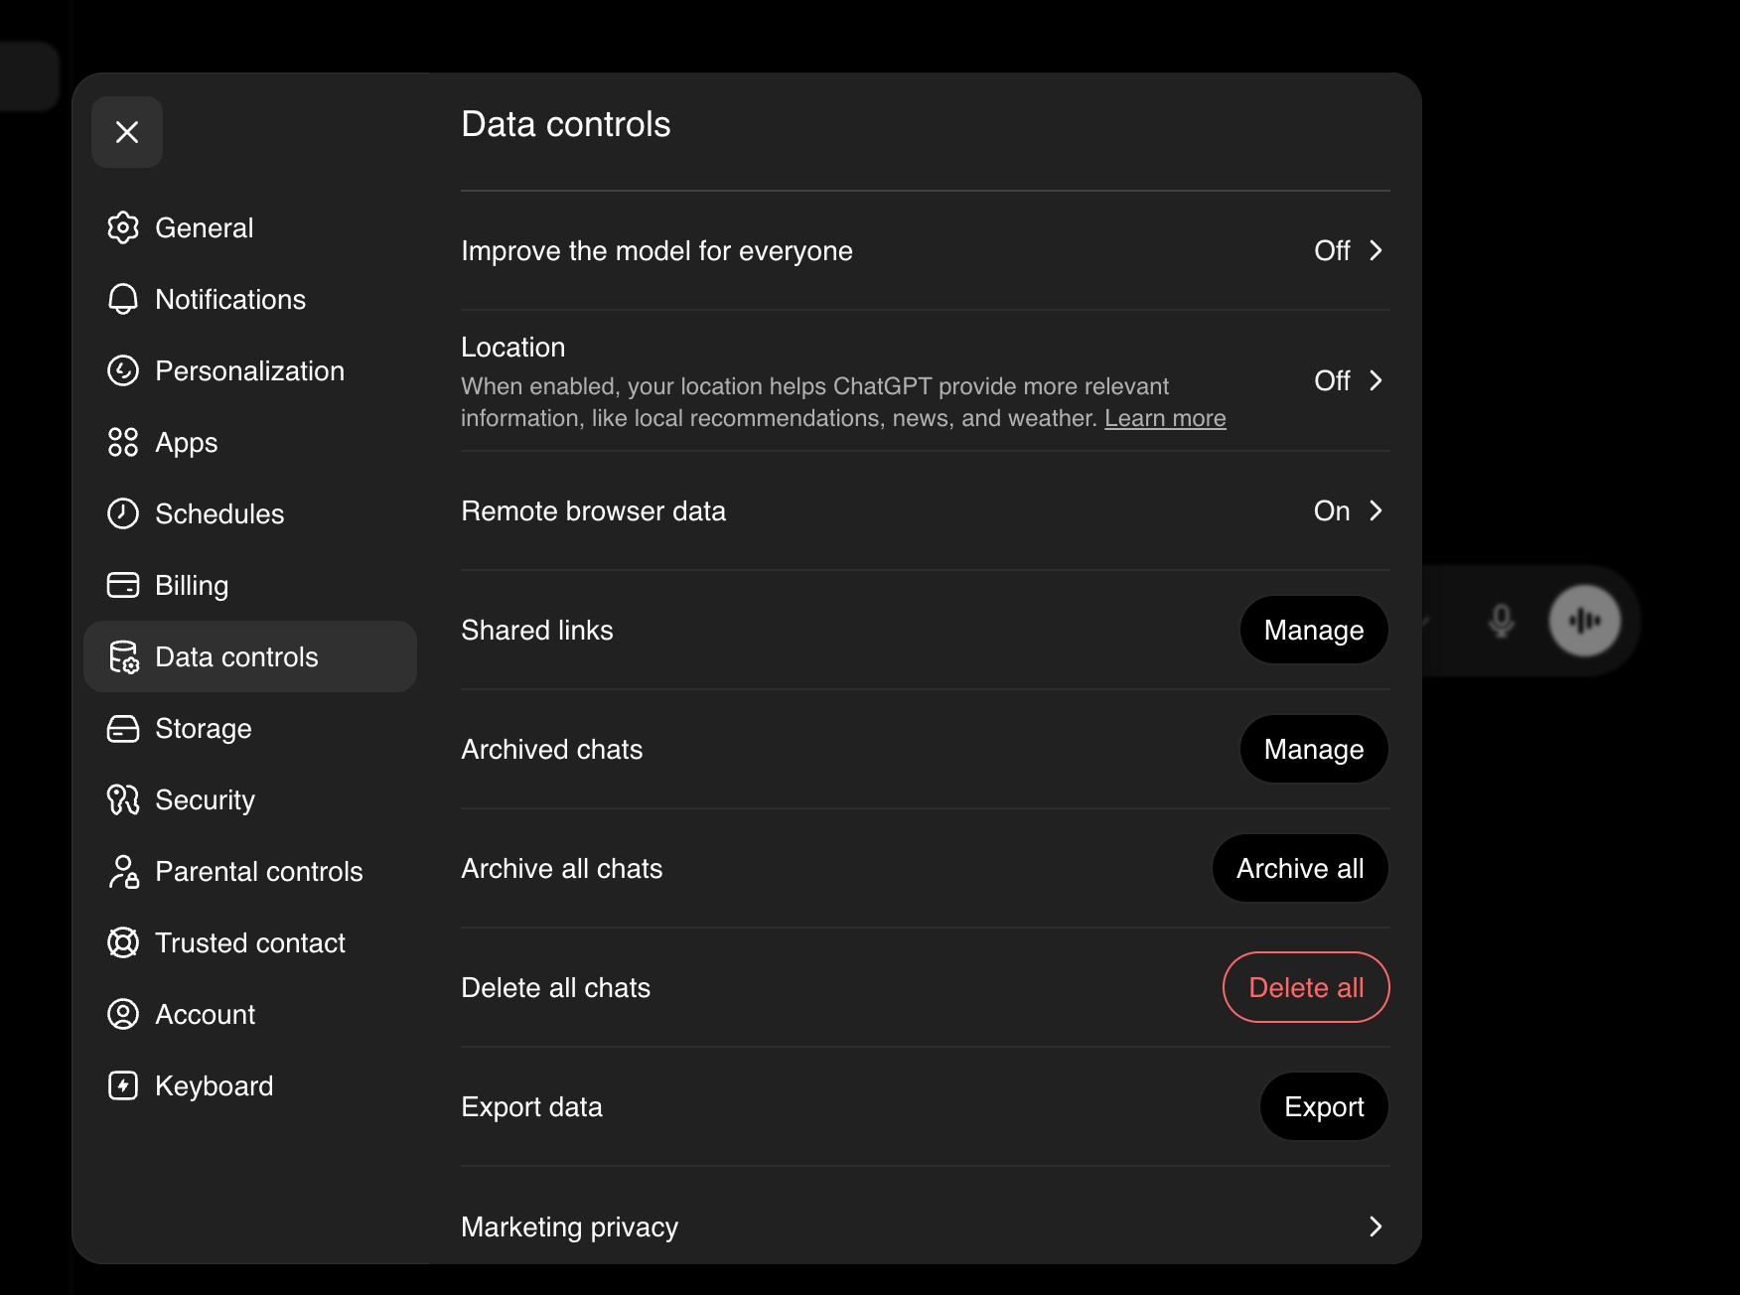Click the Export data label
This screenshot has width=1740, height=1295.
tap(532, 1107)
